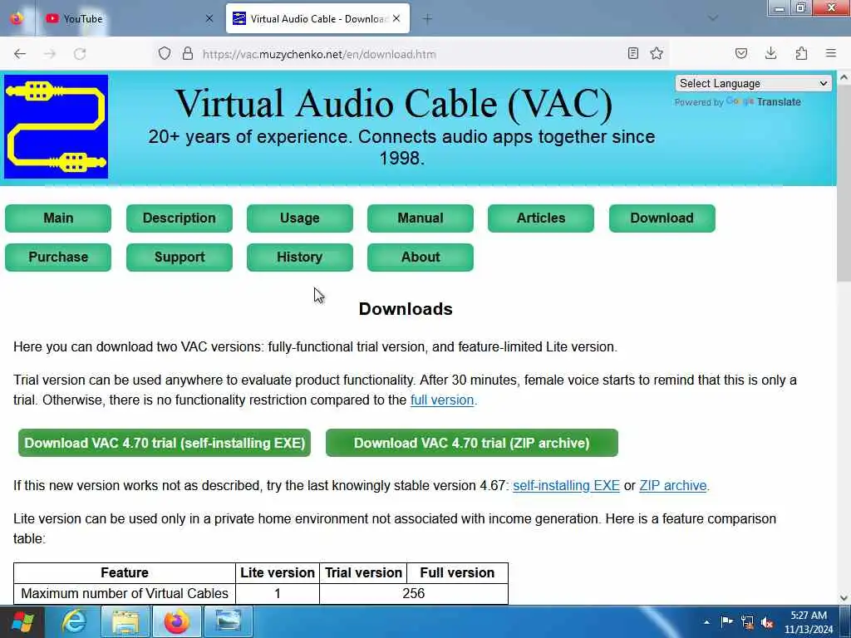Click the "Virtual Audio Cable (VAC)" title
Screen dimensions: 851x638
tap(394, 102)
